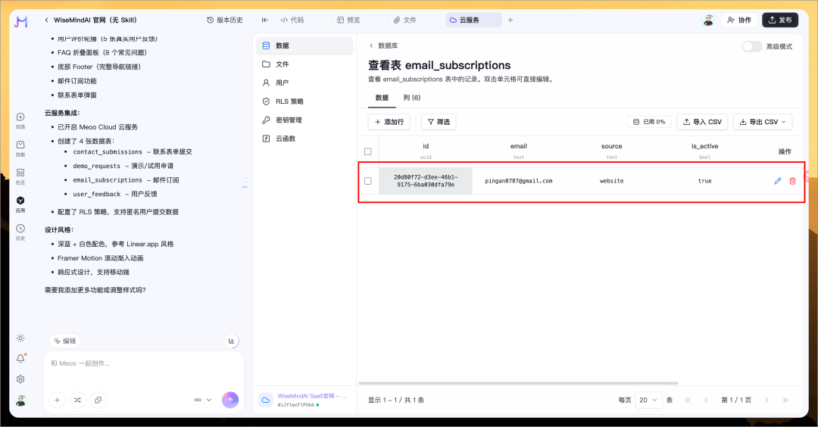Open the 应用 (apps) sidebar icon
This screenshot has width=818, height=427.
tap(20, 204)
